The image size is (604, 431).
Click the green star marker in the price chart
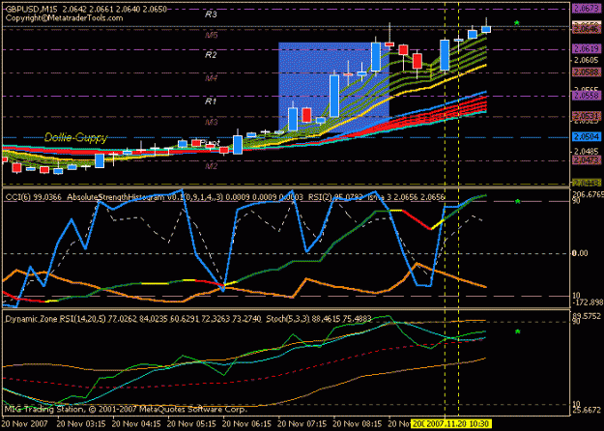pyautogui.click(x=517, y=23)
